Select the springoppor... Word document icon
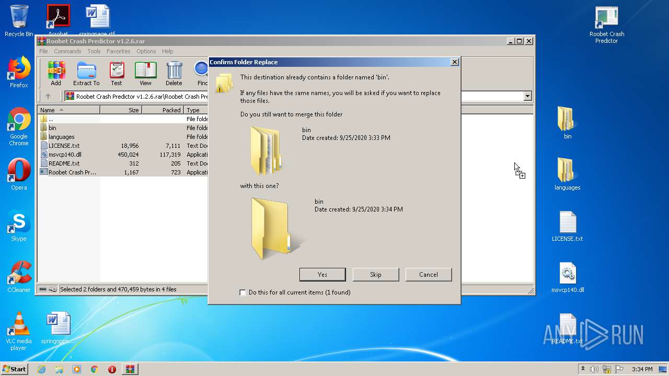 (58, 328)
